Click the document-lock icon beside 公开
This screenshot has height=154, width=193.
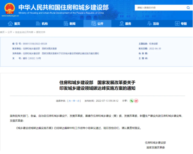click(x=94, y=23)
